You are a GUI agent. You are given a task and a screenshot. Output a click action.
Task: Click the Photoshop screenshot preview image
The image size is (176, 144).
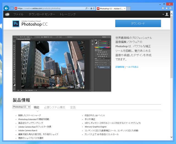click(x=62, y=63)
